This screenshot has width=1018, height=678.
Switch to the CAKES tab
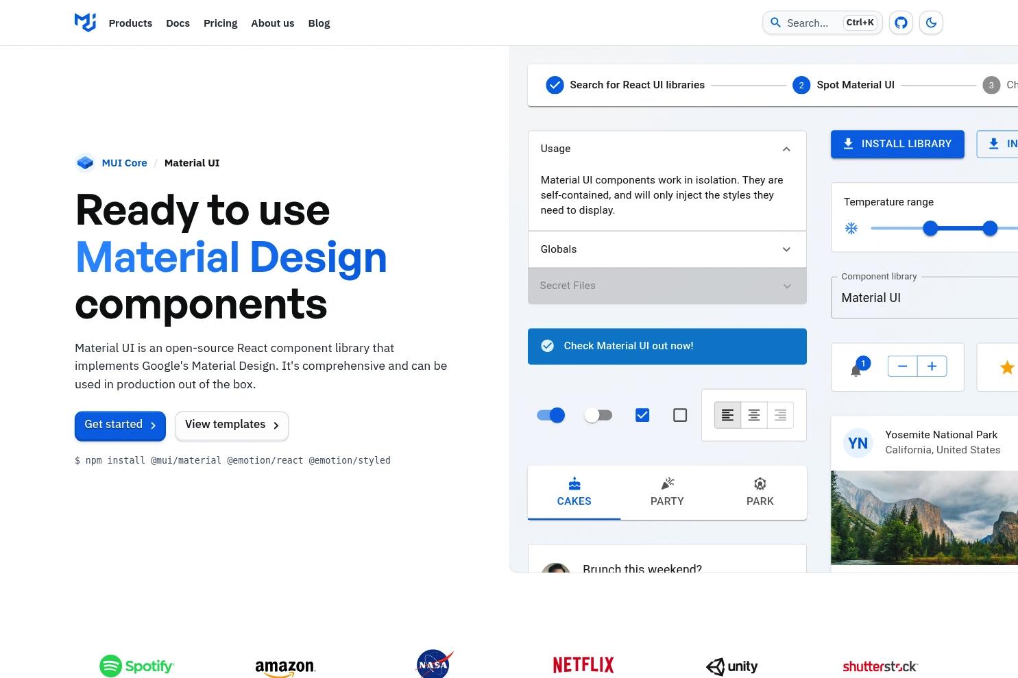(574, 492)
